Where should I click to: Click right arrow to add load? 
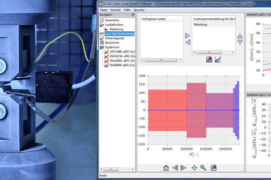pos(188,35)
